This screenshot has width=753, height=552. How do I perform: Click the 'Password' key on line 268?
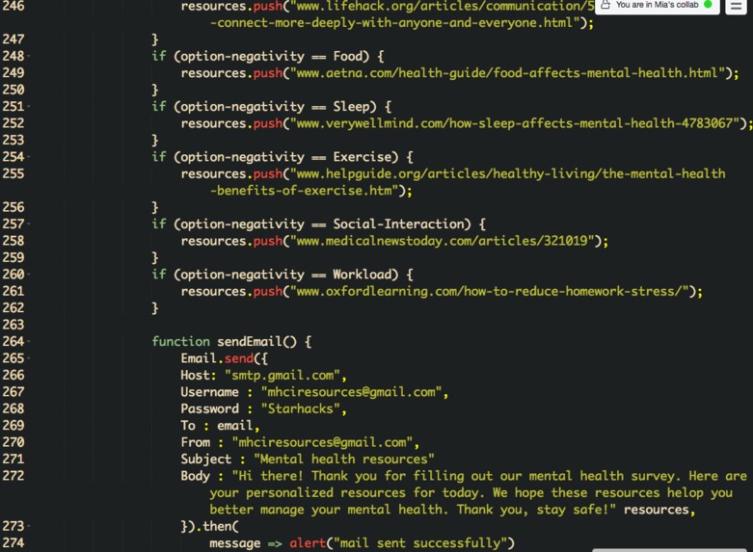(209, 409)
